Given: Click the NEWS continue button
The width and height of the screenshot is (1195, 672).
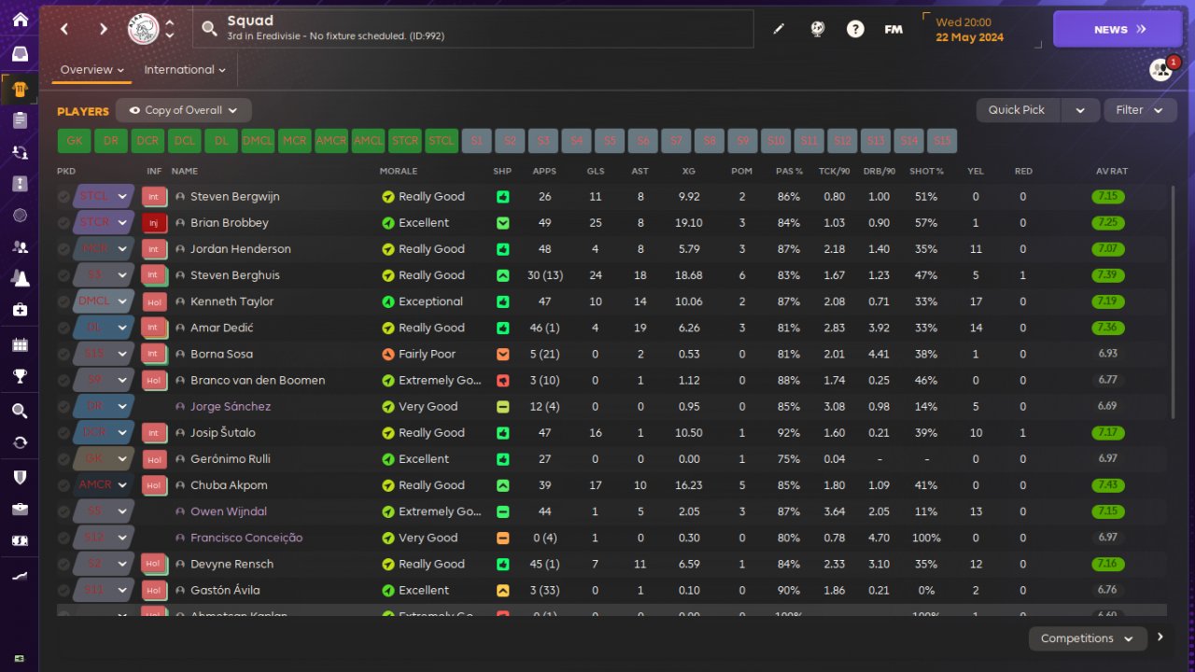Looking at the screenshot, I should 1118,29.
